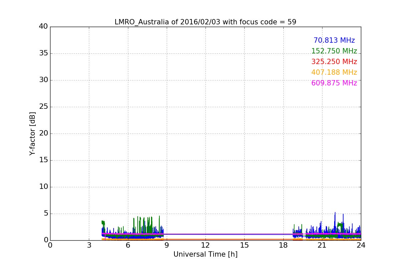Click x-axis tick label 12

click(206, 245)
